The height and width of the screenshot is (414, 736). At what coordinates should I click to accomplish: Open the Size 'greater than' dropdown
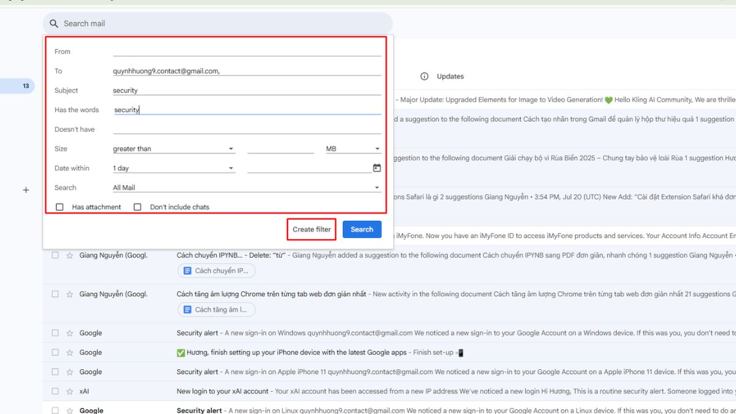point(174,149)
